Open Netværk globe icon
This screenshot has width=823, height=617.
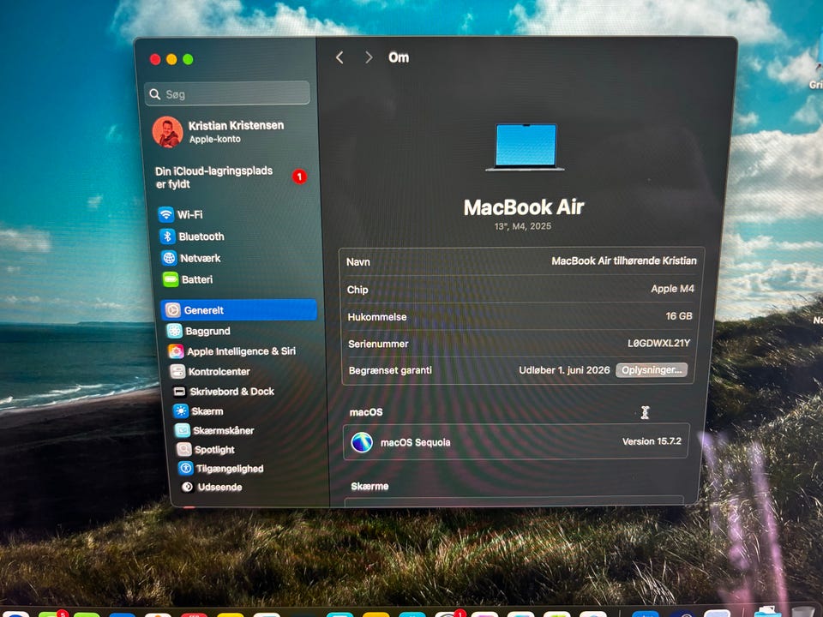[x=169, y=258]
